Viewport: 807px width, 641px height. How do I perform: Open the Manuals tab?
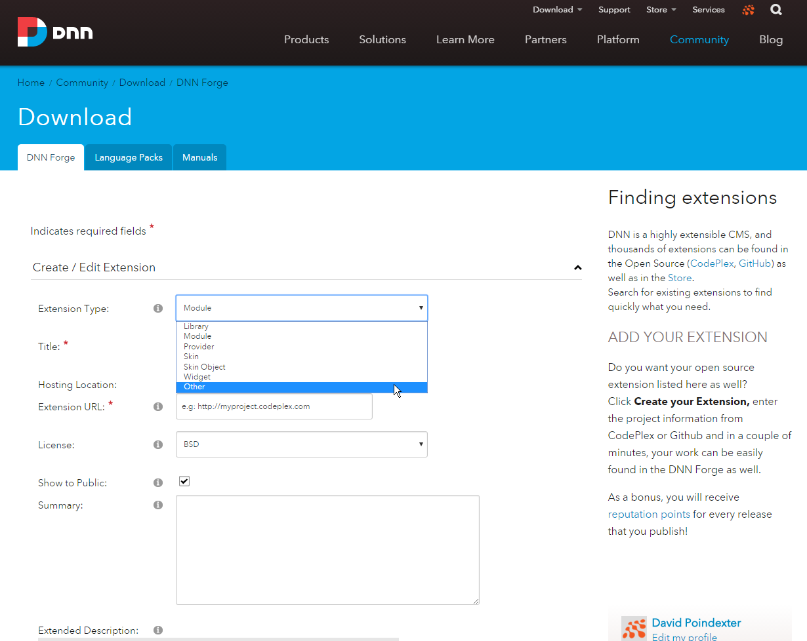[x=199, y=157]
